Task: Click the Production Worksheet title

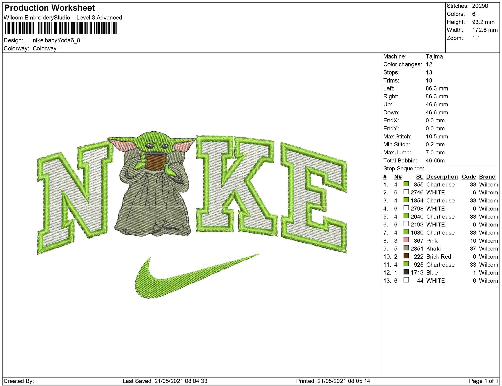Action: 50,8
